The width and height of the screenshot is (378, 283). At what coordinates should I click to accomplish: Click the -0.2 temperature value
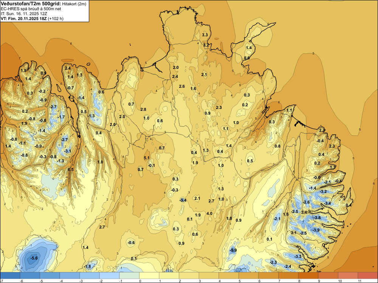tap(42, 91)
